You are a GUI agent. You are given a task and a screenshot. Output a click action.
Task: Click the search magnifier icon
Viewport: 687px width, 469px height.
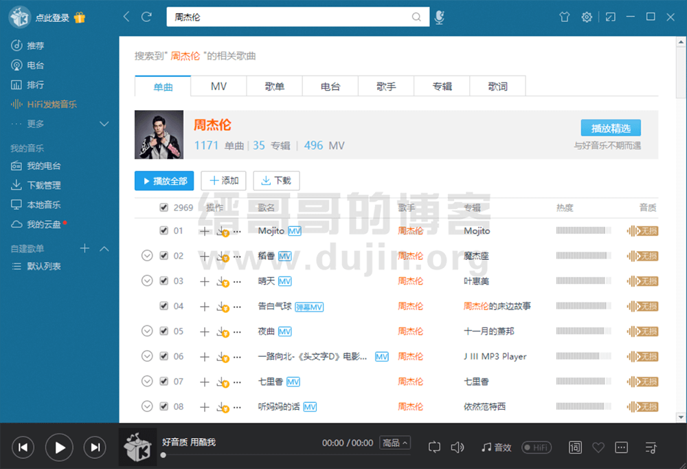pyautogui.click(x=416, y=17)
